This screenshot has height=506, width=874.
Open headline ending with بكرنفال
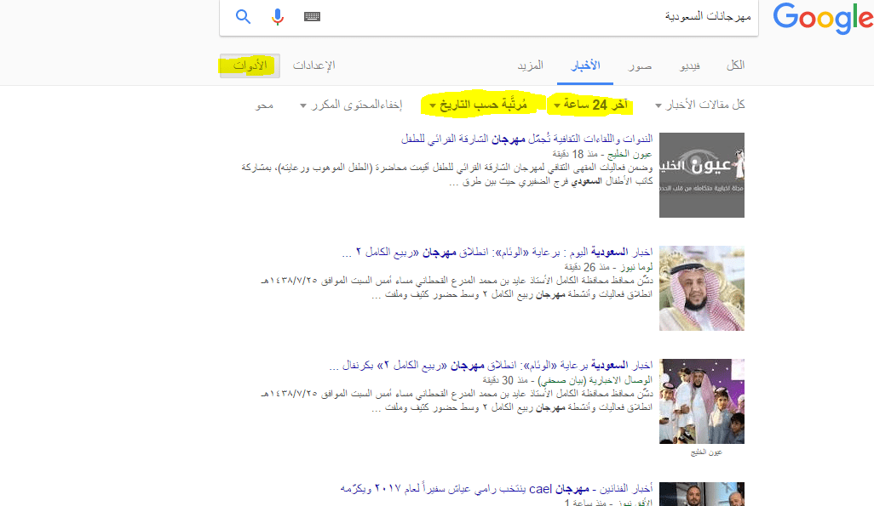tap(491, 365)
